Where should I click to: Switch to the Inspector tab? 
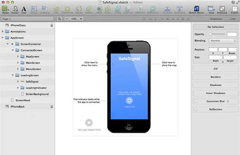[216, 19]
